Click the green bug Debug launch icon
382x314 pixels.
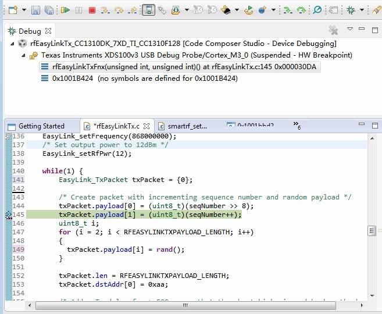(x=351, y=10)
